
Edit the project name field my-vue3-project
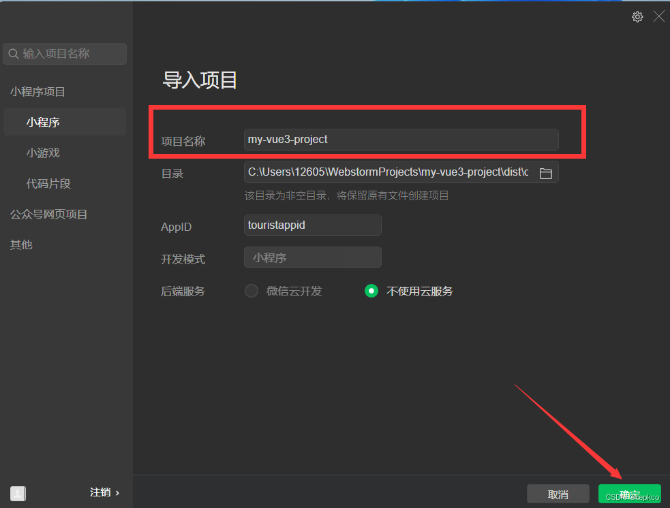401,140
